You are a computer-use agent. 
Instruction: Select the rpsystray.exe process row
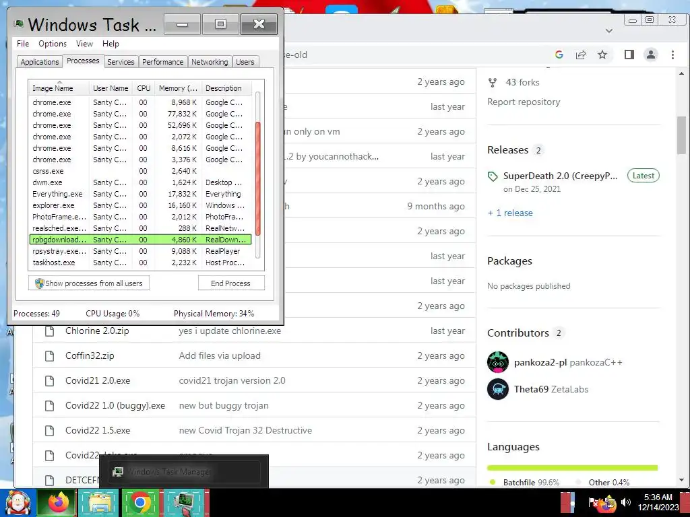click(140, 251)
